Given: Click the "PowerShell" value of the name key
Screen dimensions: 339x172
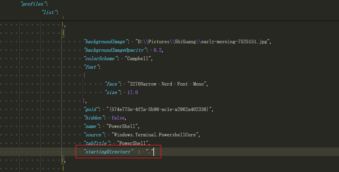Looking at the screenshot, I should (x=123, y=126).
